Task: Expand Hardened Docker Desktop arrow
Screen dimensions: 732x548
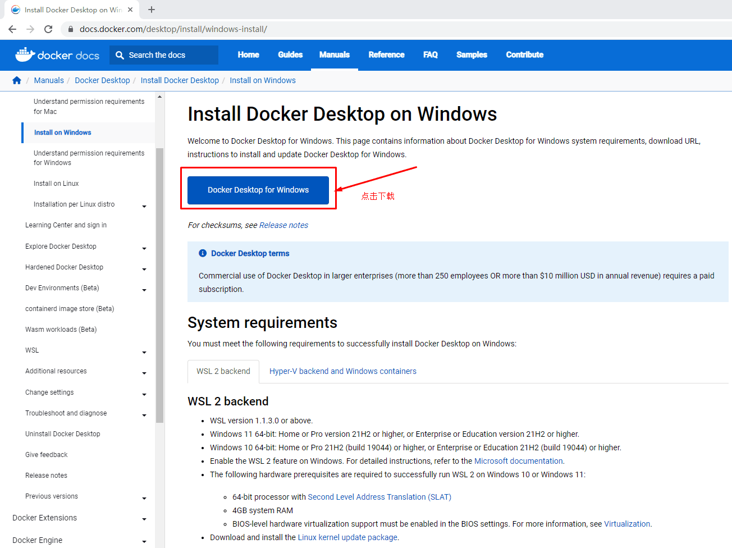Action: tap(144, 269)
